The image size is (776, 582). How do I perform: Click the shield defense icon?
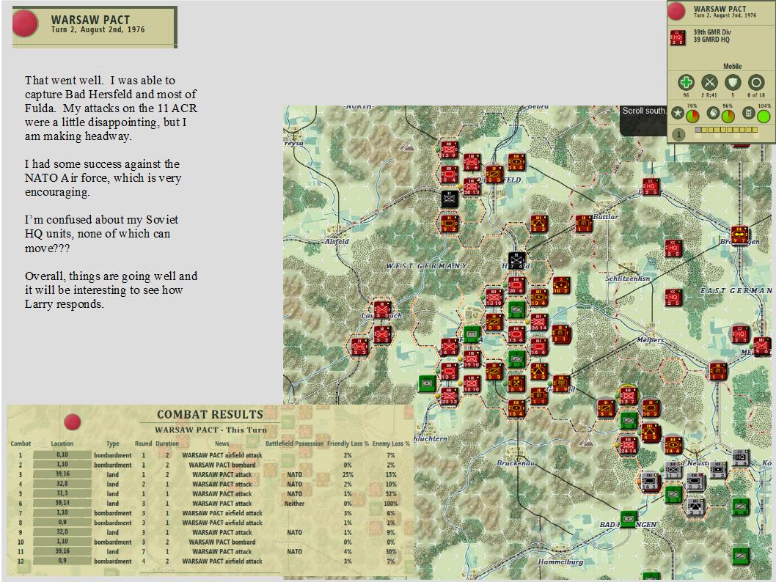pyautogui.click(x=733, y=83)
